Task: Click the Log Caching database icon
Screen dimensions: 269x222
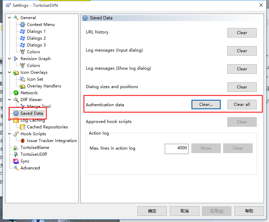Action: click(x=16, y=120)
